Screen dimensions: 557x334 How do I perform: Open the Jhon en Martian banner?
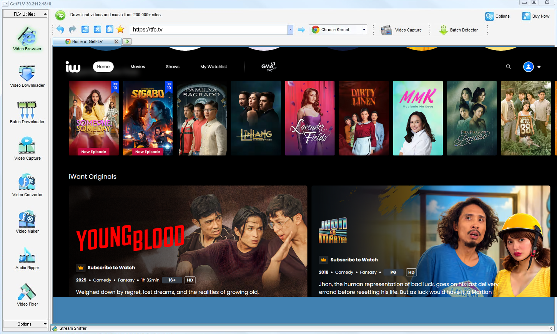point(431,241)
